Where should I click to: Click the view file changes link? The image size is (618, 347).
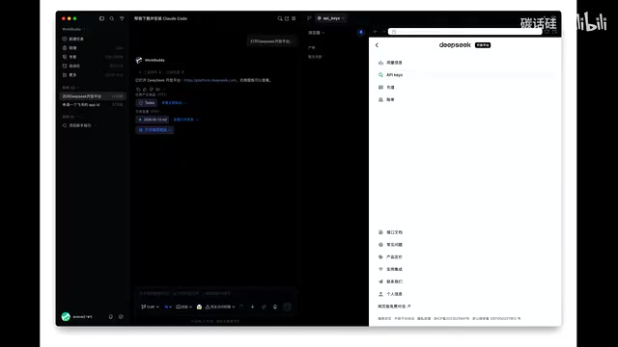185,120
